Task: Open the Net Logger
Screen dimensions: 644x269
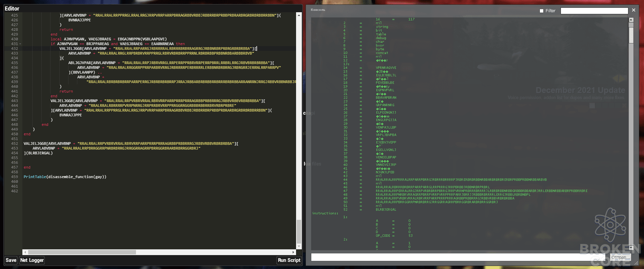Action: (32, 260)
